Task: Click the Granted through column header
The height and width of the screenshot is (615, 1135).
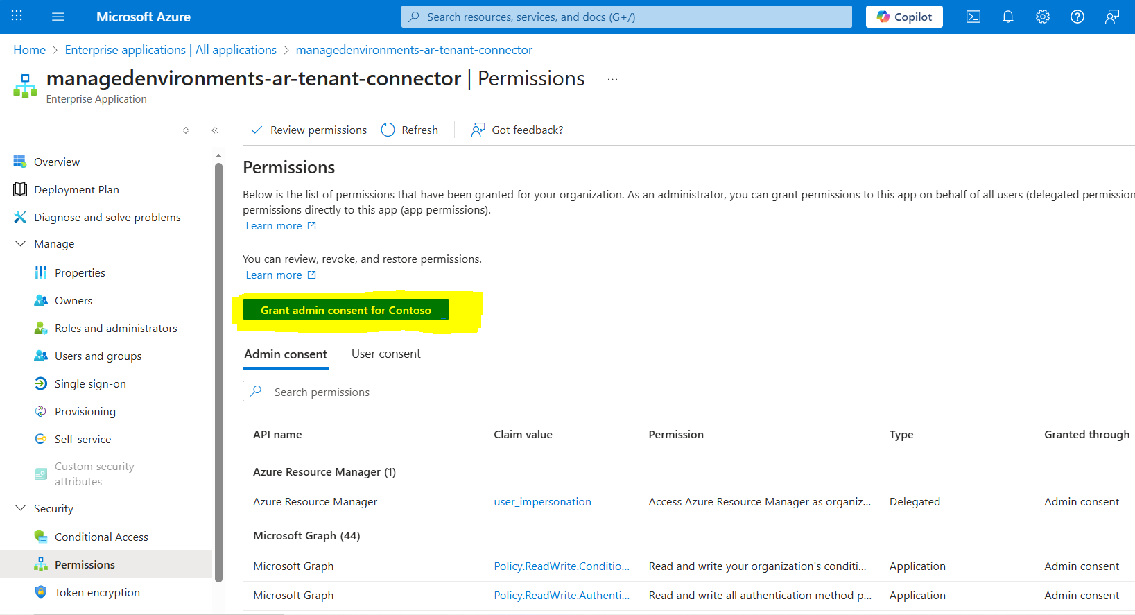Action: click(x=1086, y=435)
